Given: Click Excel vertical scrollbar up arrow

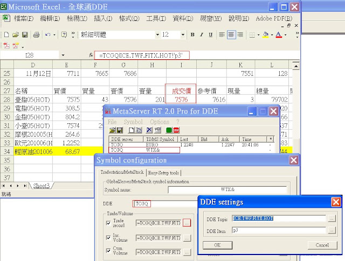Looking at the screenshot, I should click(296, 66).
